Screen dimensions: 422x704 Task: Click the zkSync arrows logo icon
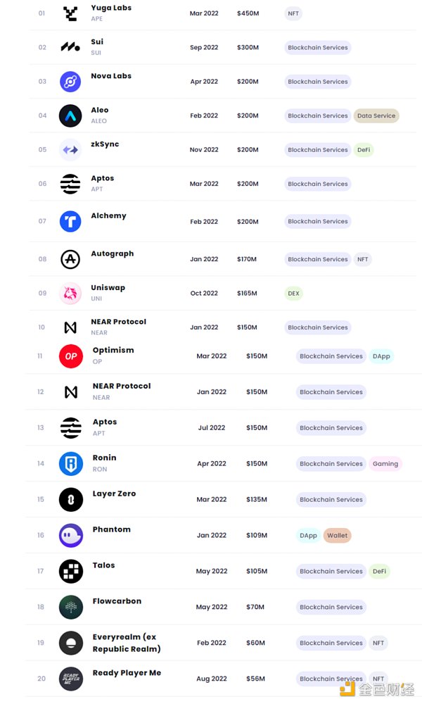click(70, 150)
